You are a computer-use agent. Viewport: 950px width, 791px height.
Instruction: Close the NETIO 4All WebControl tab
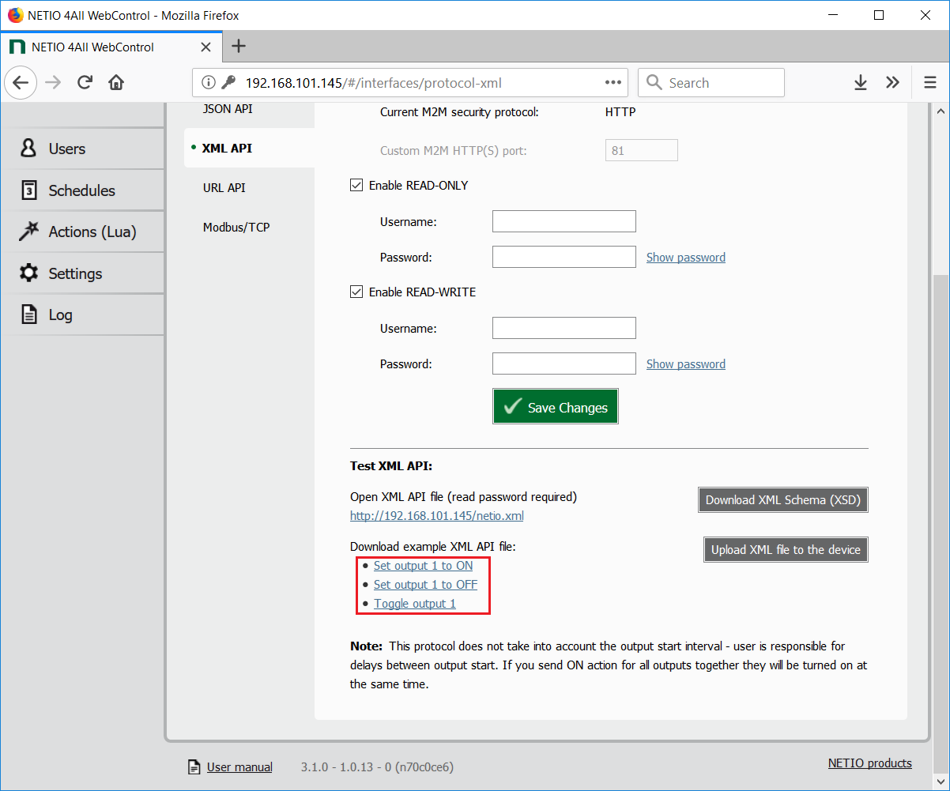(x=205, y=47)
